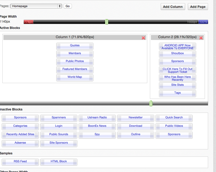
Task: Grab the column width divider handle
Action: (x=151, y=103)
